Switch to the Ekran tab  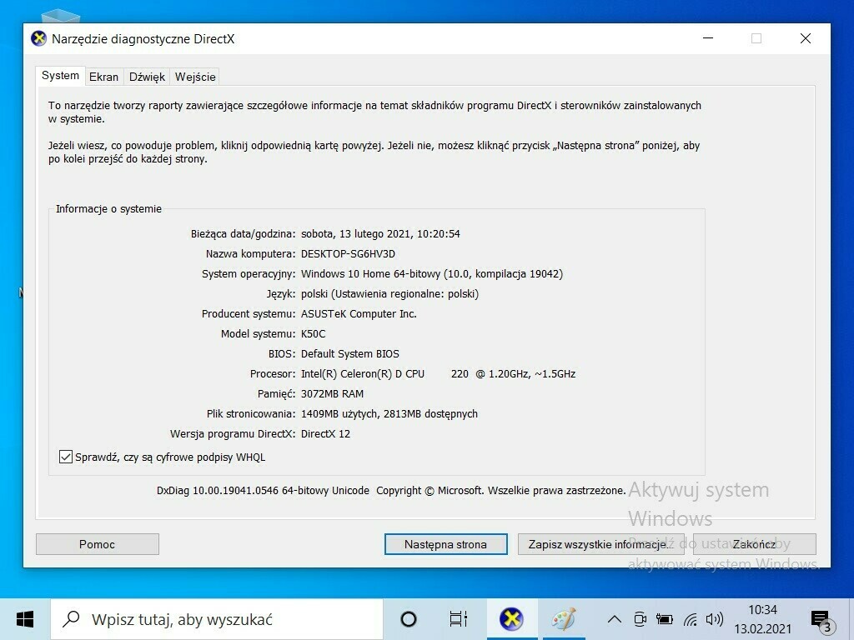(104, 77)
